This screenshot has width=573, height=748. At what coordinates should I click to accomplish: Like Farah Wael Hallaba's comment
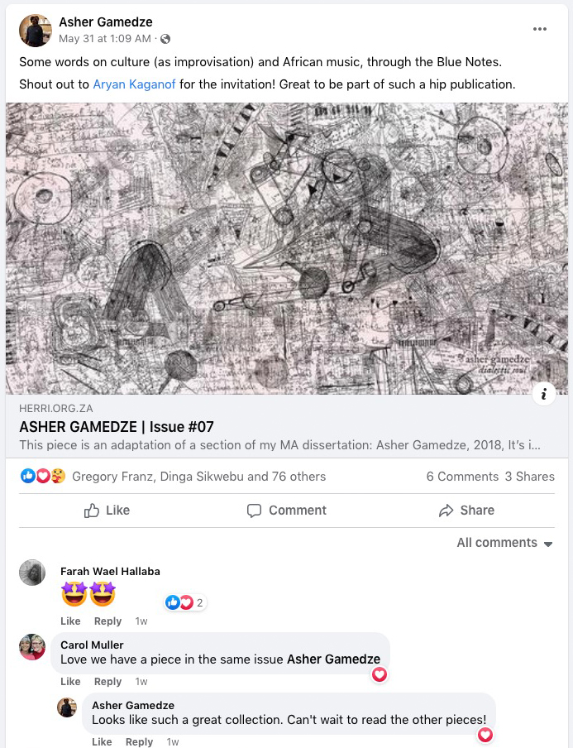[70, 621]
